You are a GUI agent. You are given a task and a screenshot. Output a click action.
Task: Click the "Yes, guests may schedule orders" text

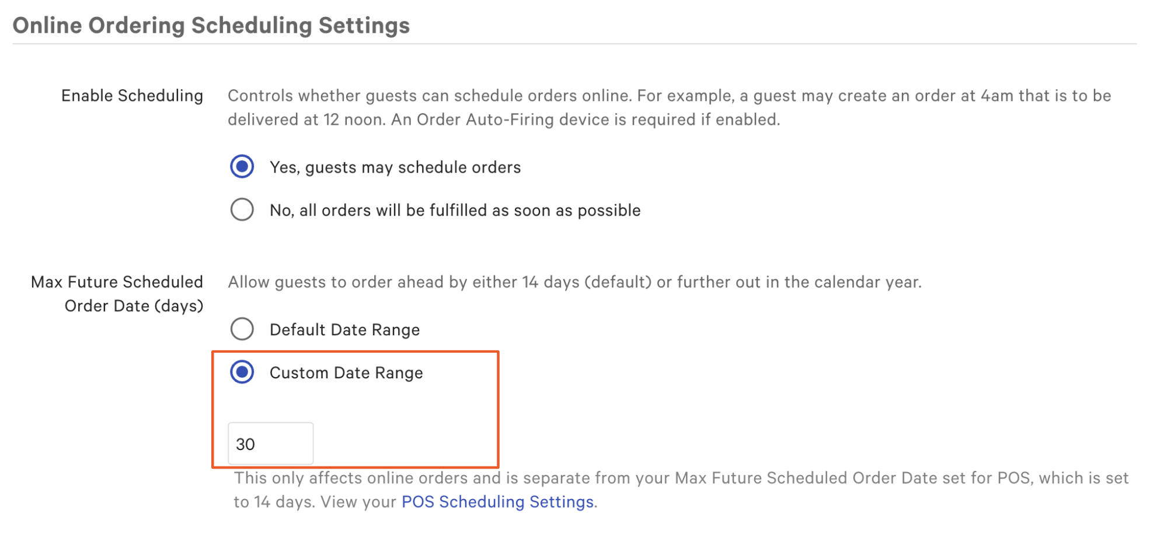click(395, 167)
